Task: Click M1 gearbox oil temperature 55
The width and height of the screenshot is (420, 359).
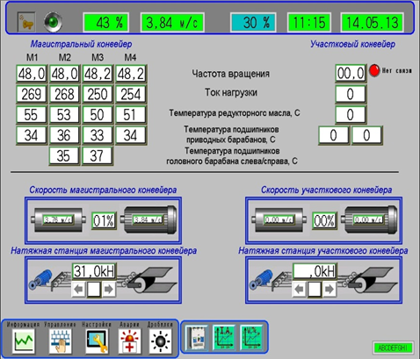Action: coord(32,115)
